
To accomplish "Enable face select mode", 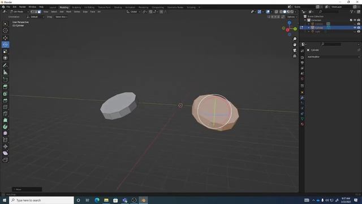I will pyautogui.click(x=39, y=11).
